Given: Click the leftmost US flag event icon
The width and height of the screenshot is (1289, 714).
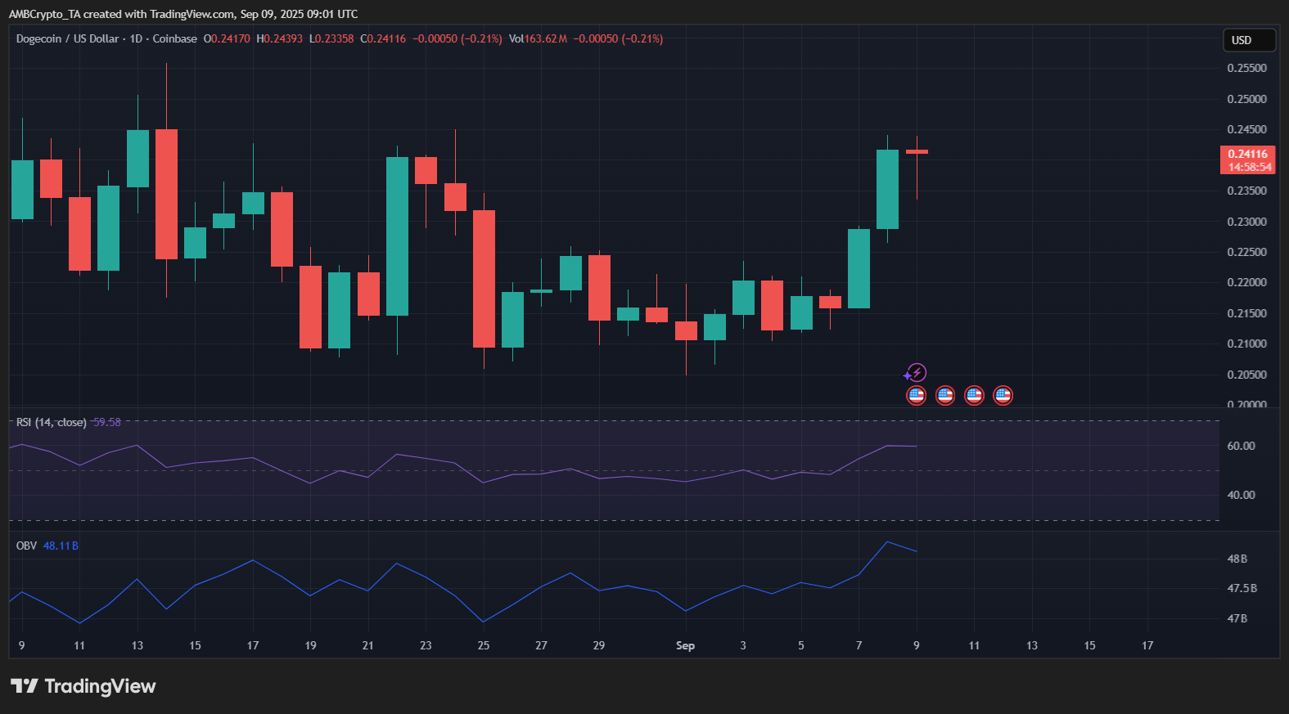Looking at the screenshot, I should coord(917,396).
